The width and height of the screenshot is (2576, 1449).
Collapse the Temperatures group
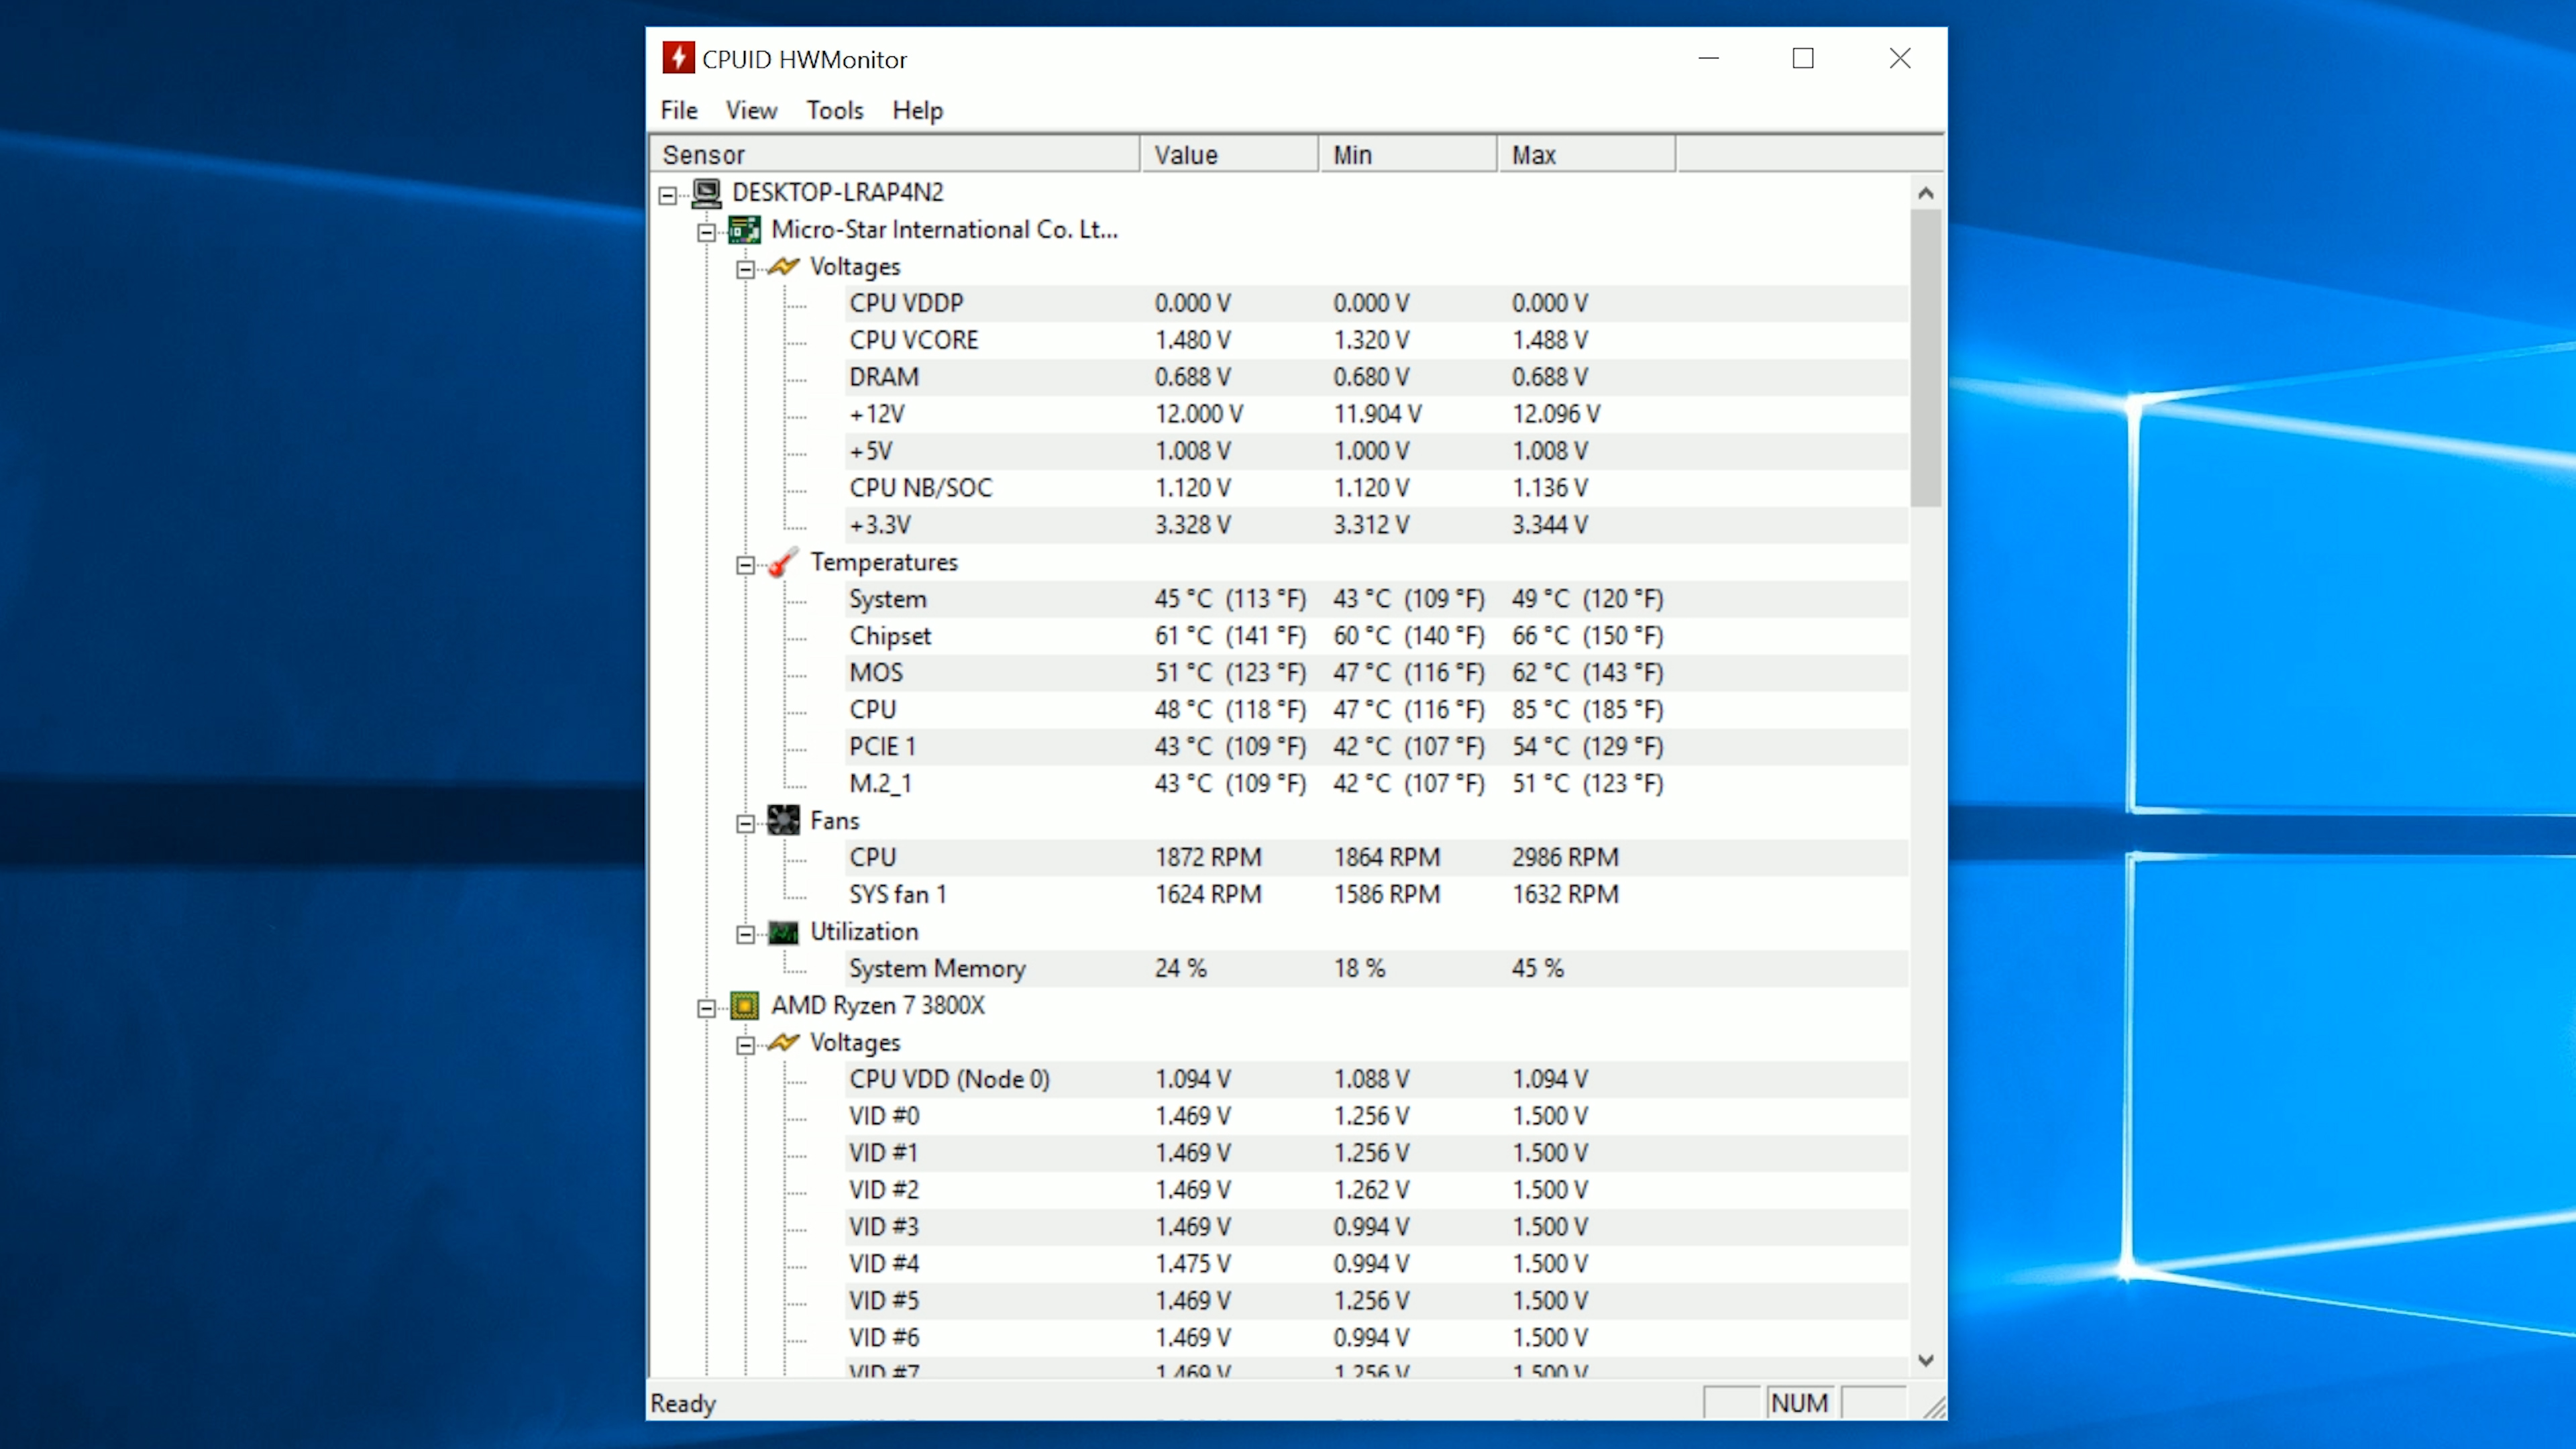tap(745, 565)
